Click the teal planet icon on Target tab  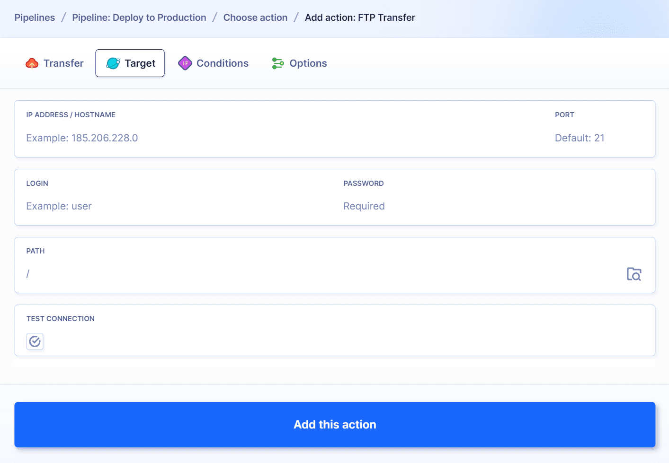[x=113, y=62]
